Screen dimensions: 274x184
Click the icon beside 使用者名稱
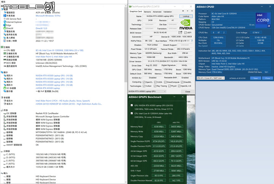pos(5,35)
